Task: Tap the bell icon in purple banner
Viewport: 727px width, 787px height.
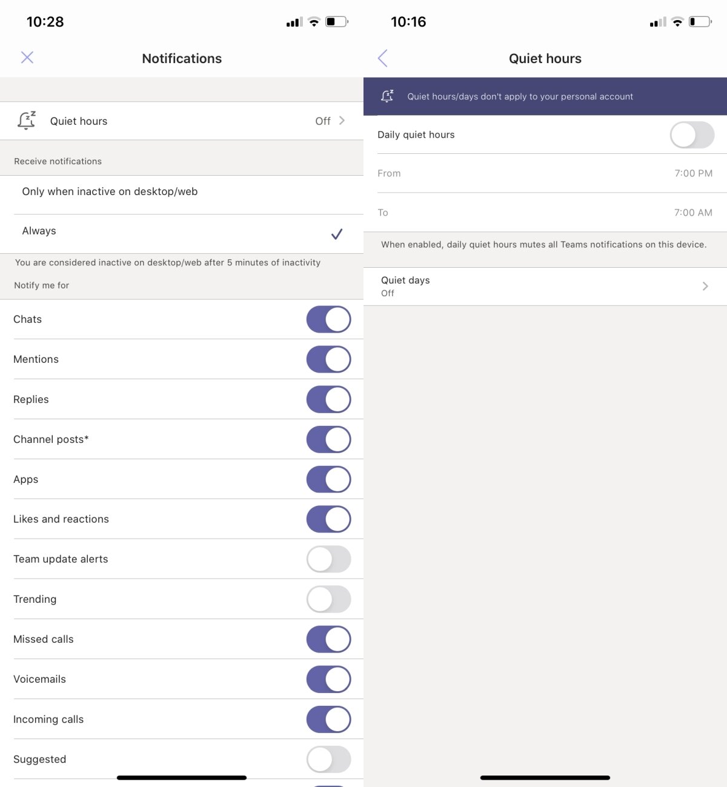Action: pos(387,96)
